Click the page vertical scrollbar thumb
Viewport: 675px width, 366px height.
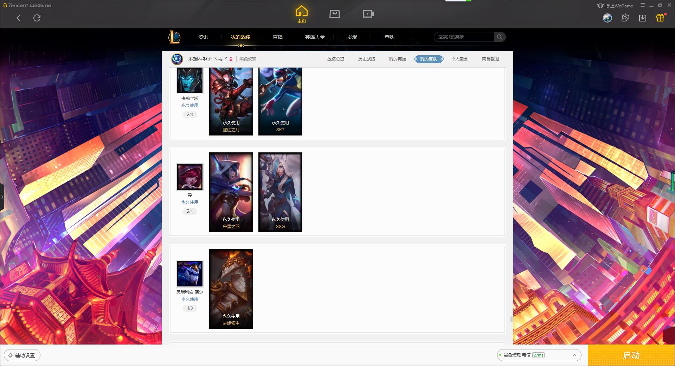511,319
